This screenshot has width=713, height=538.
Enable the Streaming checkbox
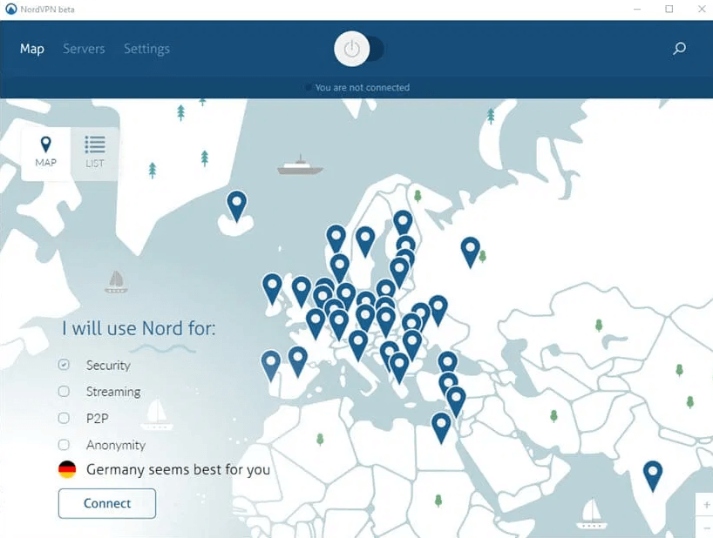[64, 391]
